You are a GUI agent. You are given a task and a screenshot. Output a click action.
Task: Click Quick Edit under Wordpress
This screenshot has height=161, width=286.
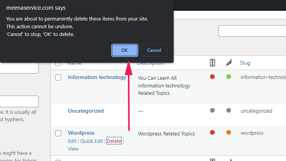coord(91,141)
